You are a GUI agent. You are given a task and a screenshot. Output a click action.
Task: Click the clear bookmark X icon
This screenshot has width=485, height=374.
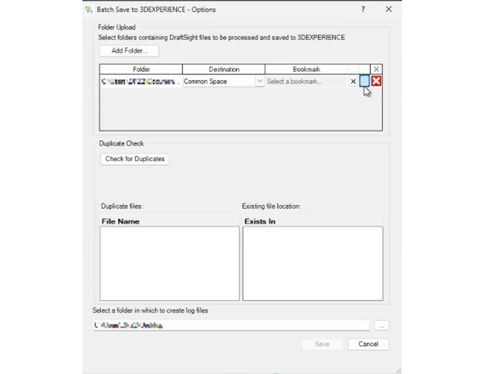pos(354,81)
